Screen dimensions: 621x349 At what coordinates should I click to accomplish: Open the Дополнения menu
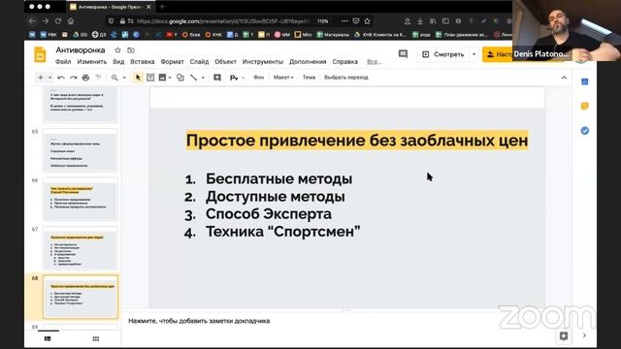tap(308, 62)
